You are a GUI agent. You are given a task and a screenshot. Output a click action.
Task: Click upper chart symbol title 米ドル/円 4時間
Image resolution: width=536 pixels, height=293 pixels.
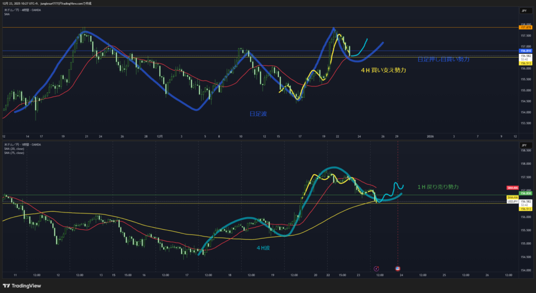(x=21, y=10)
